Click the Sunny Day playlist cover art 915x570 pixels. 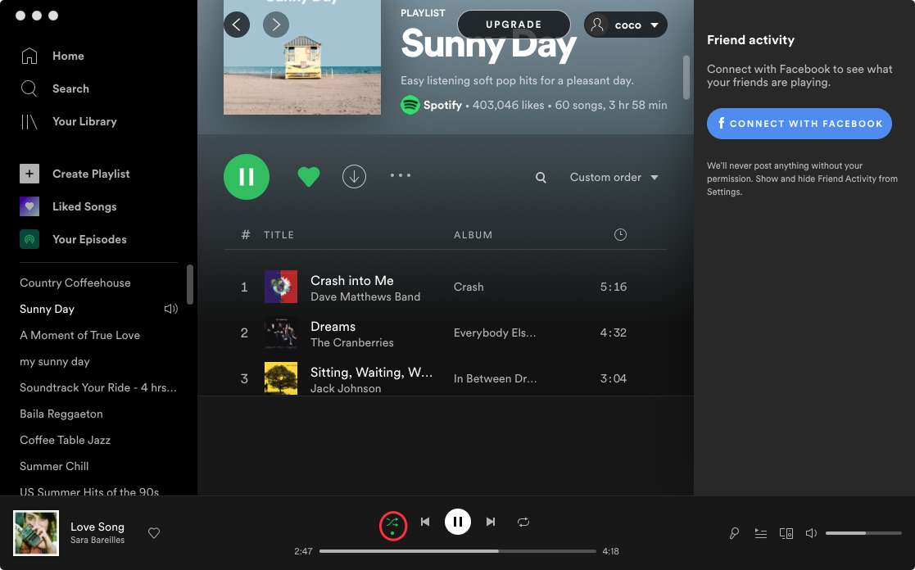point(302,57)
